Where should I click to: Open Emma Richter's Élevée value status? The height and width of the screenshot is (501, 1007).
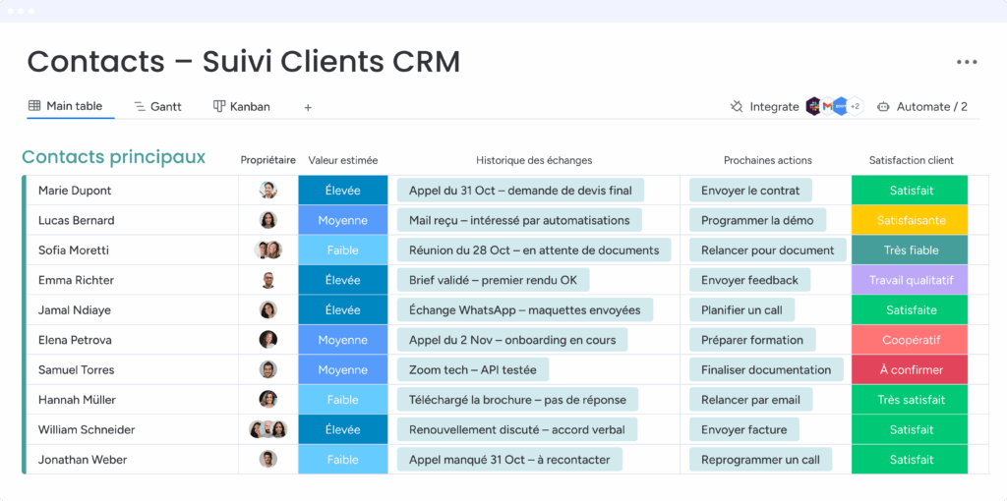pyautogui.click(x=343, y=280)
